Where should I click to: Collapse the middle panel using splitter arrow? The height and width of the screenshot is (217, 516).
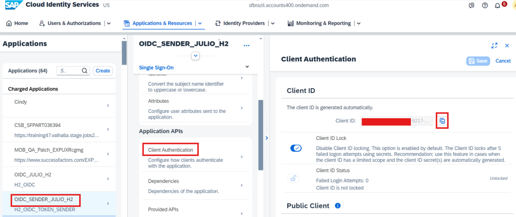267,138
